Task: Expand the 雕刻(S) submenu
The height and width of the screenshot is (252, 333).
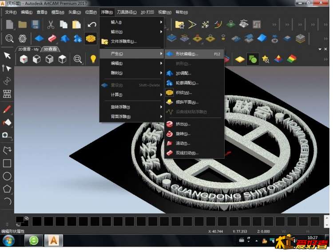Action: [x=132, y=73]
